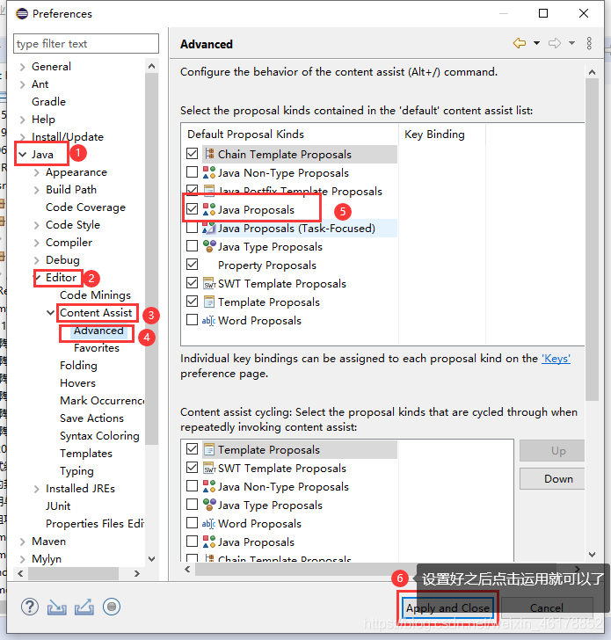This screenshot has height=640, width=611.
Task: Click the Template Proposals icon in default list
Action: pyautogui.click(x=209, y=302)
